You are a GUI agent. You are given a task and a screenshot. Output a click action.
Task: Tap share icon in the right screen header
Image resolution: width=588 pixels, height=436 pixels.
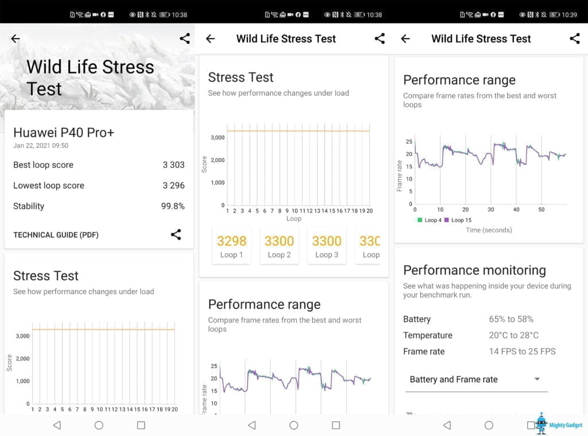point(574,38)
